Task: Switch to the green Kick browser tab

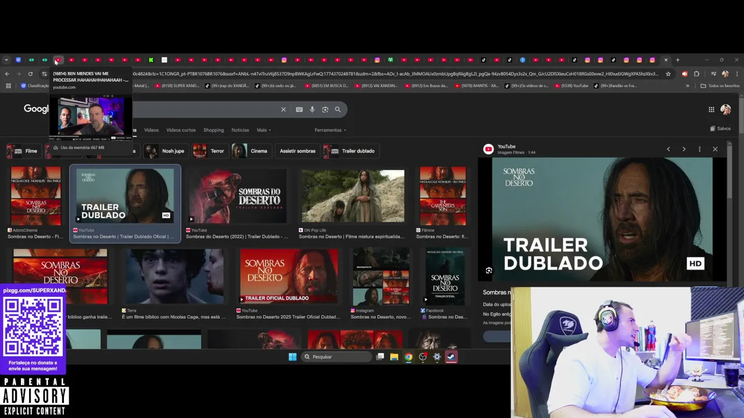Action: click(151, 60)
